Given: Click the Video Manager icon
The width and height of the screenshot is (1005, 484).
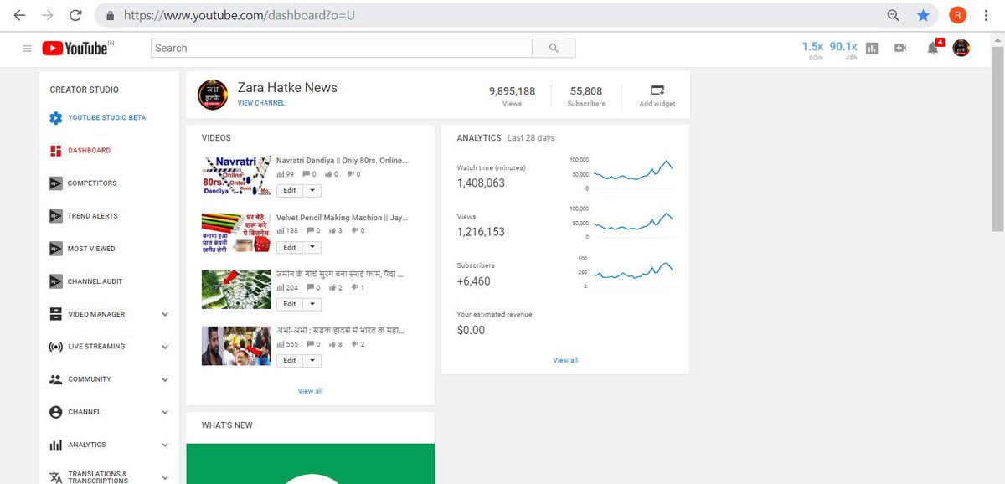Looking at the screenshot, I should (56, 314).
